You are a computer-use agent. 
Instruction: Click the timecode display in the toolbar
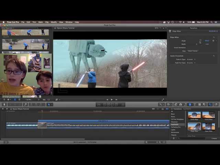click(110, 104)
